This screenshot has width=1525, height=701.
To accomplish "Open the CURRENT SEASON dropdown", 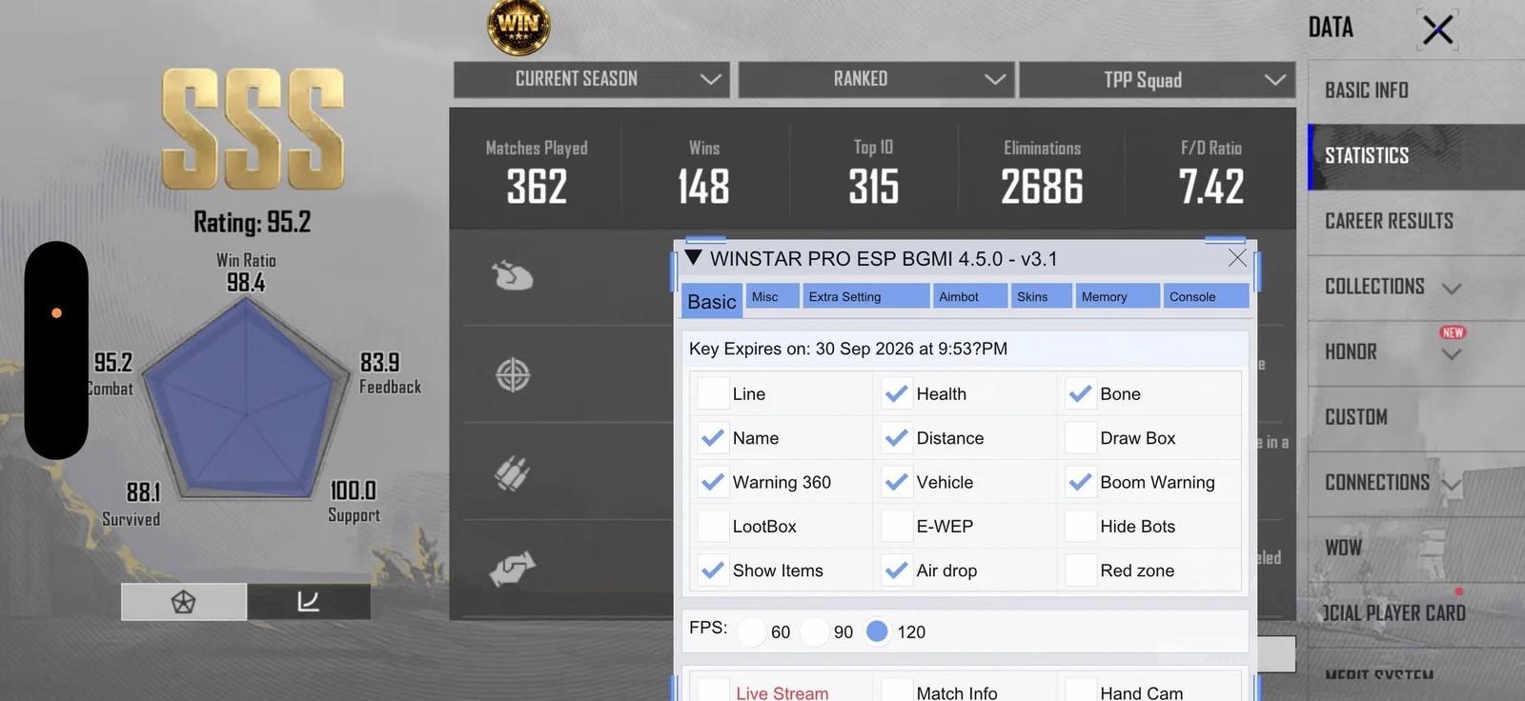I will [592, 80].
